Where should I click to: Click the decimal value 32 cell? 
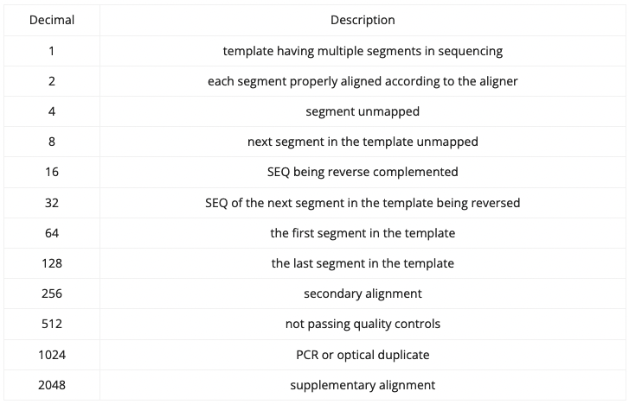click(x=51, y=203)
